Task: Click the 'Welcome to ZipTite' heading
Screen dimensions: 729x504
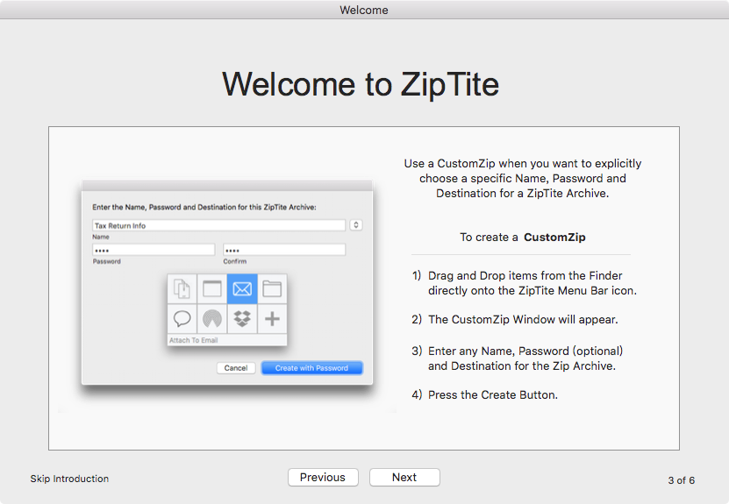Action: 361,84
